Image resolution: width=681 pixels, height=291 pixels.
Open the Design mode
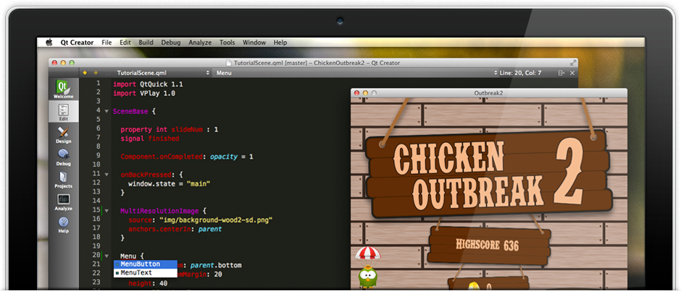[64, 135]
